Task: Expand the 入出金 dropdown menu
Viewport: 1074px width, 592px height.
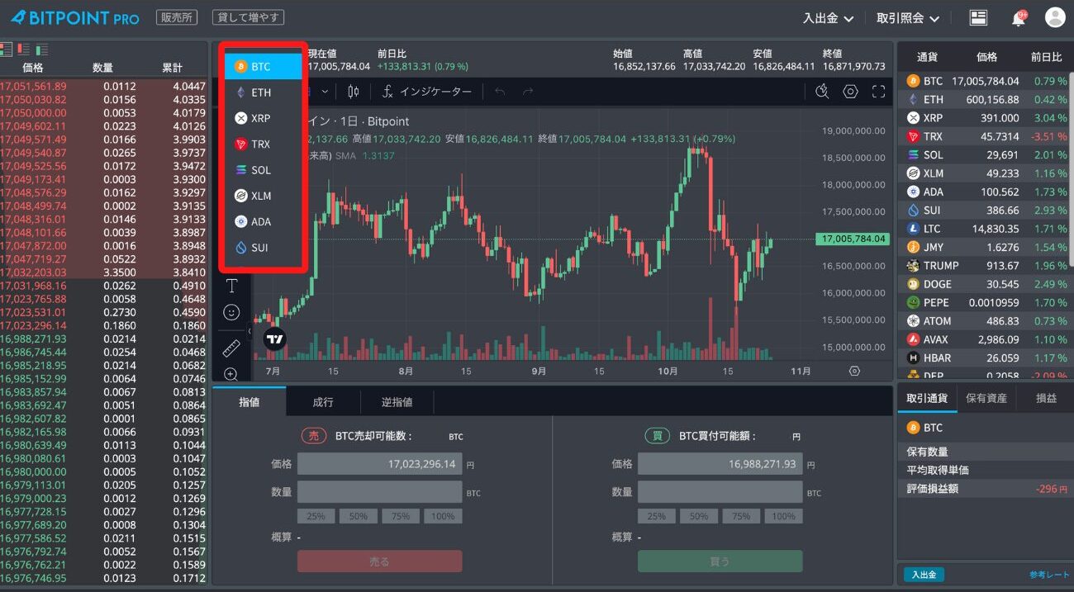Action: 828,18
